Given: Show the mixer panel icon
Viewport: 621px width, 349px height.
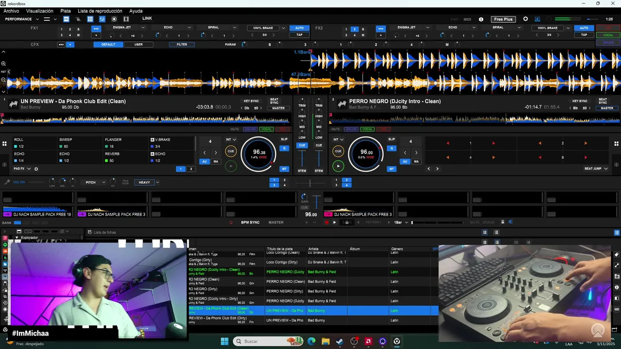Looking at the screenshot, I should click(x=102, y=19).
